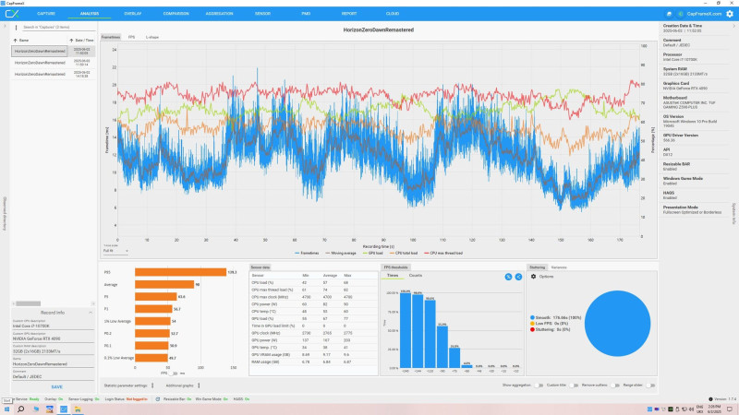The height and width of the screenshot is (415, 739).
Task: Click the CapFrameX logo icon
Action: [x=12, y=14]
